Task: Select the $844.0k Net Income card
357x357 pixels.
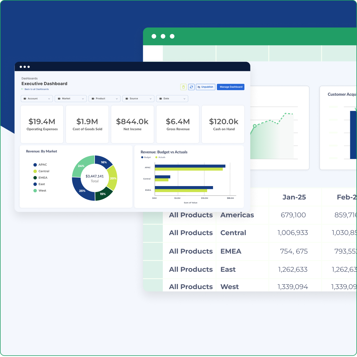Action: [x=132, y=124]
